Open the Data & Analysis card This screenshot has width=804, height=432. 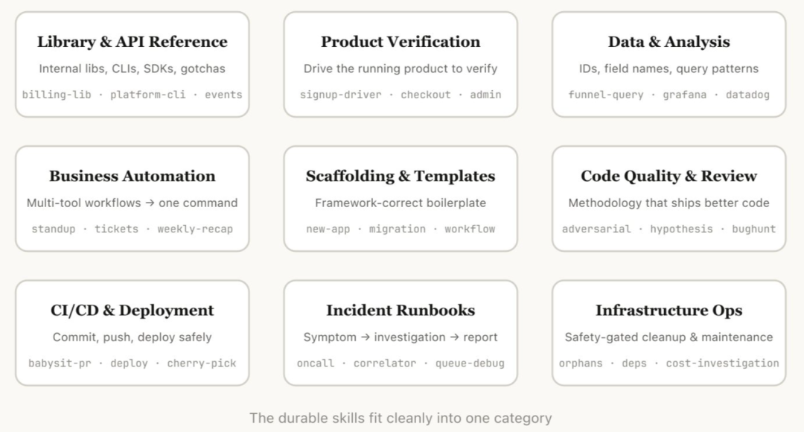coord(669,65)
